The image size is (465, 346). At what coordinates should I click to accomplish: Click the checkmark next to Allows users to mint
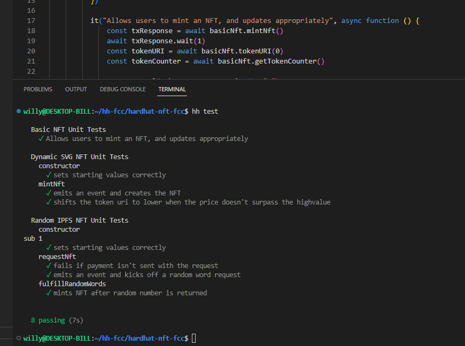(x=41, y=138)
